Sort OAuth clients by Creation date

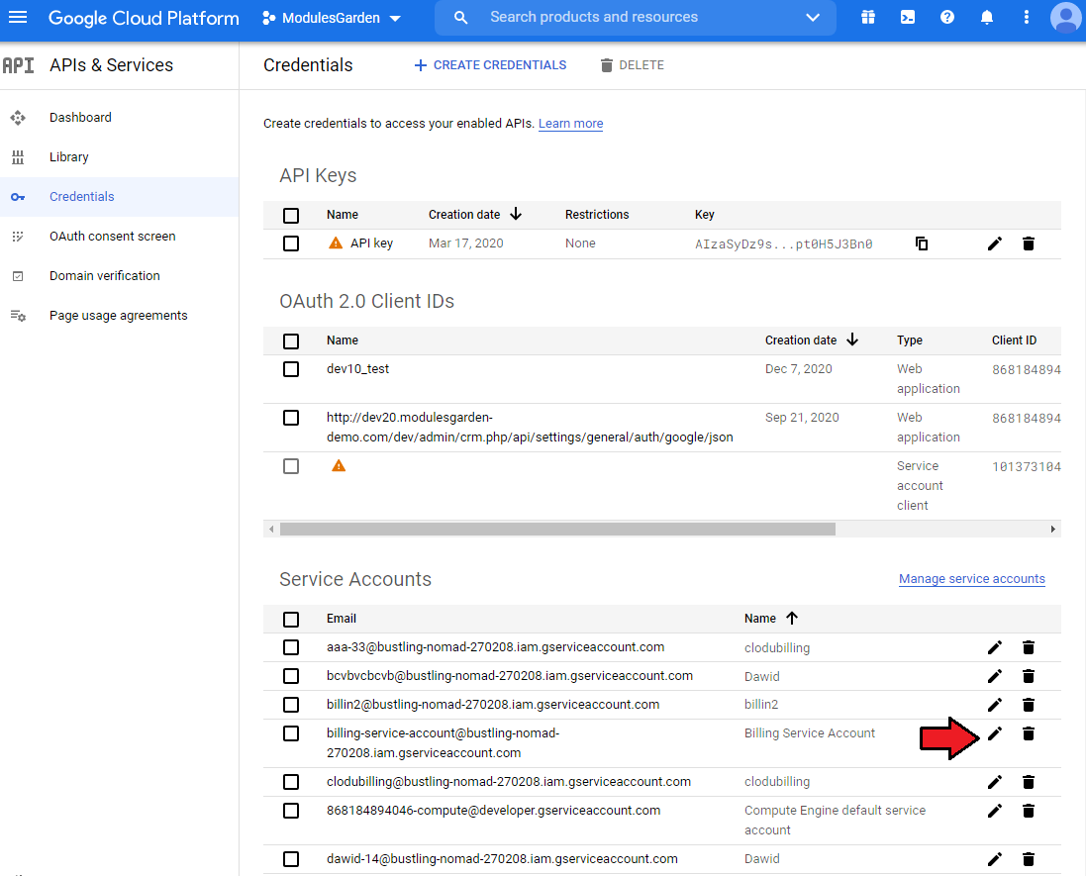click(811, 341)
